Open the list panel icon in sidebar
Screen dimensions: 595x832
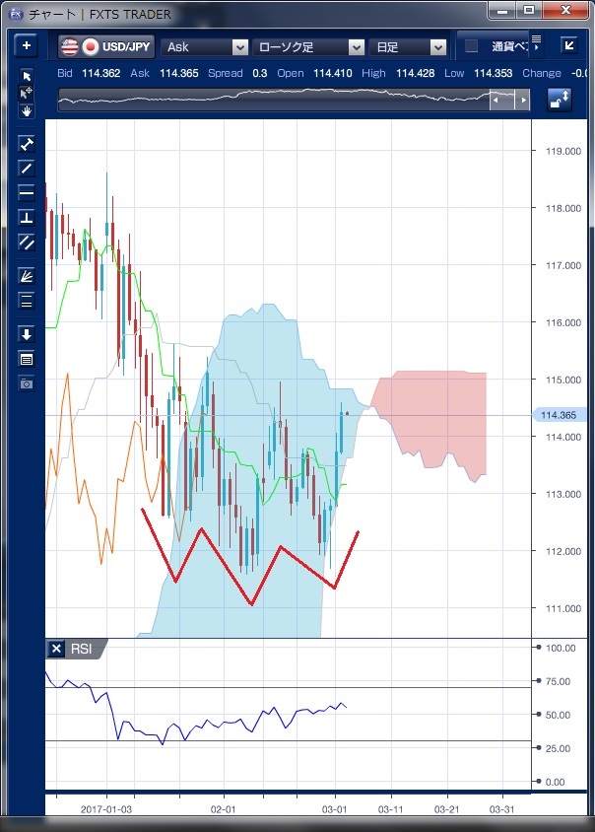coord(27,359)
